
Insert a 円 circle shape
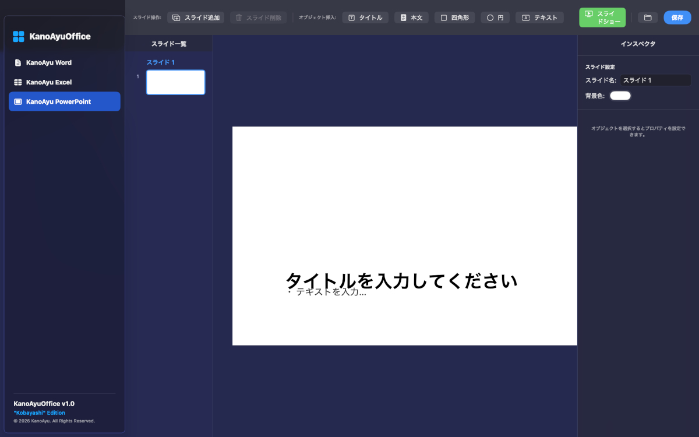coord(495,17)
